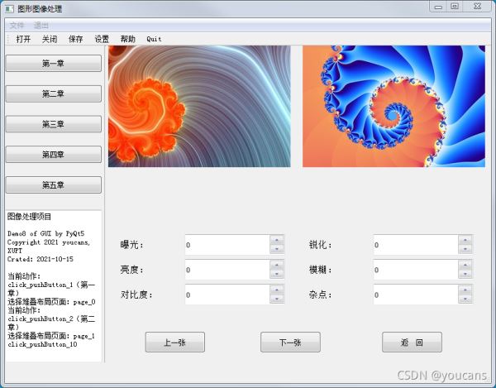Image resolution: width=496 pixels, height=388 pixels.
Task: Select the 第五章 chapter button
Action: pyautogui.click(x=53, y=184)
